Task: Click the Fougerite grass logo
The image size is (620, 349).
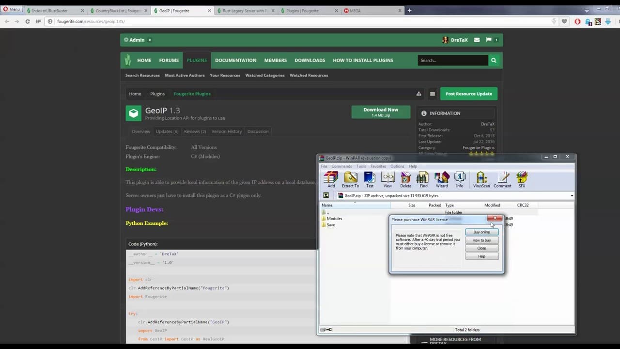Action: (x=128, y=60)
